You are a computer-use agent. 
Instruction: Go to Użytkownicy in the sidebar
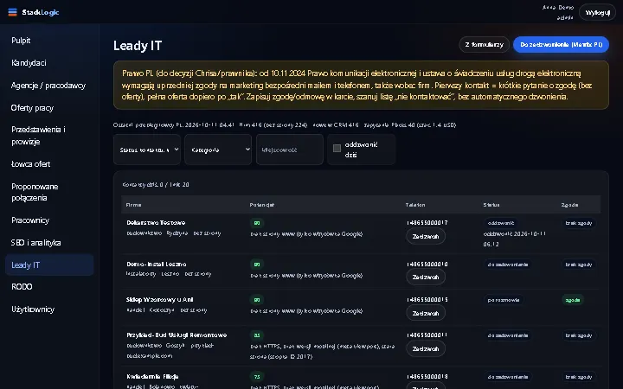pyautogui.click(x=33, y=309)
